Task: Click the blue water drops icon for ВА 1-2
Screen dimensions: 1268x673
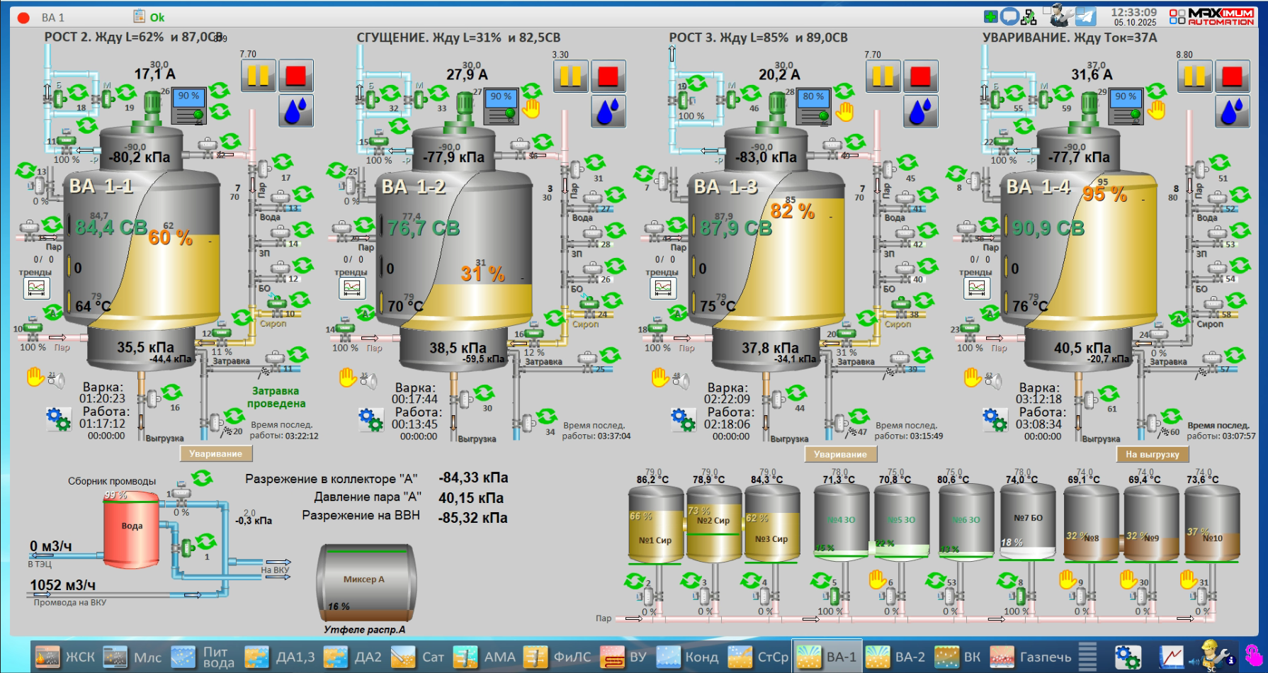Action: (608, 111)
